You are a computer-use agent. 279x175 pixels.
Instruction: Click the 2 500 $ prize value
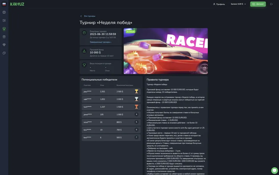(120, 92)
